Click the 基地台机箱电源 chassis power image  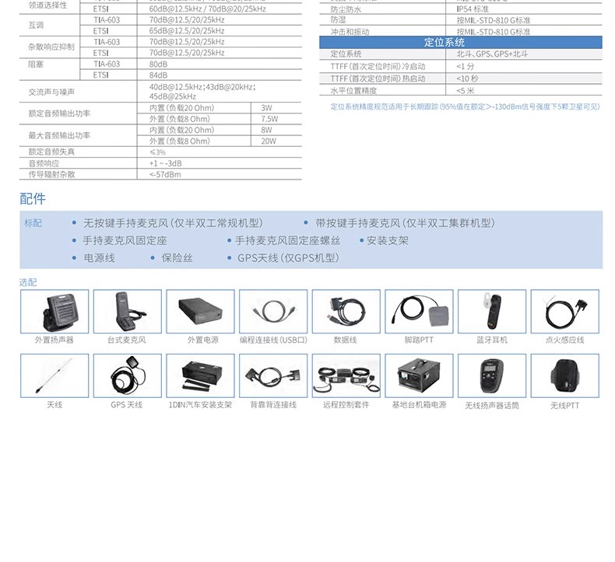click(x=419, y=376)
